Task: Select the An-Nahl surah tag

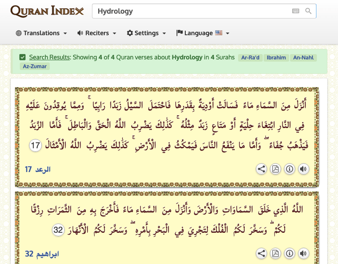Action: click(303, 58)
